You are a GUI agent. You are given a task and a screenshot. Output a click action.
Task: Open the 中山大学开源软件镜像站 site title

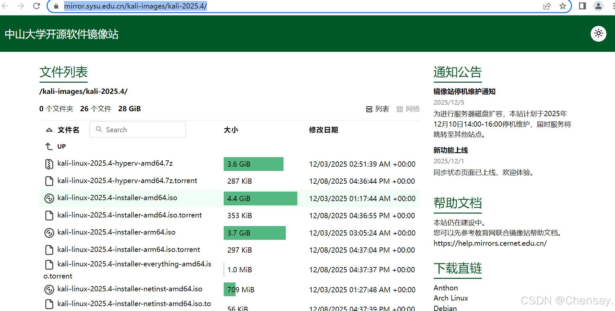62,34
